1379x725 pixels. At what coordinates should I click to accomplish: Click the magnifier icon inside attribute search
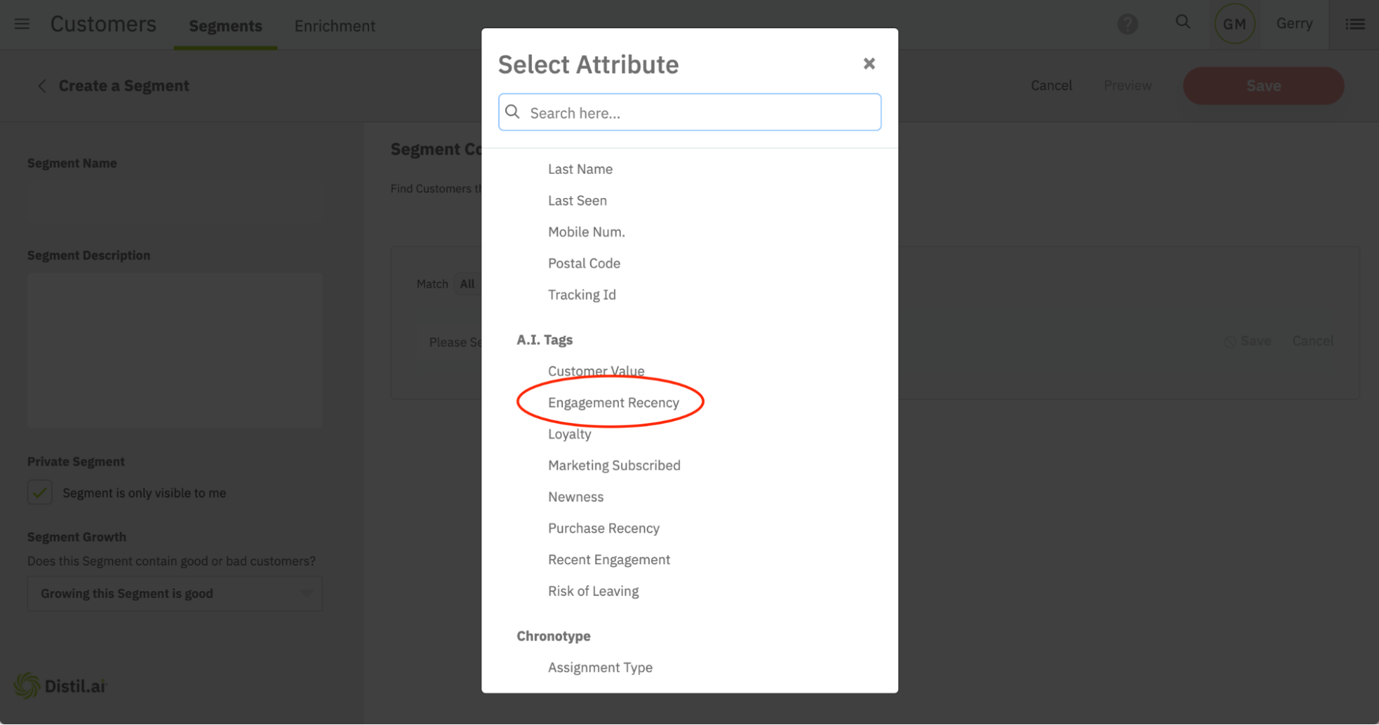513,112
